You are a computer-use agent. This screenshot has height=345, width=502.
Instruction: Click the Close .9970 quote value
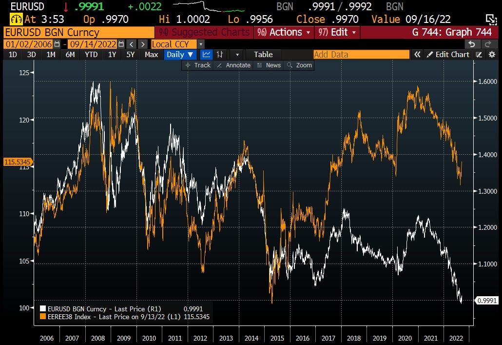point(327,19)
